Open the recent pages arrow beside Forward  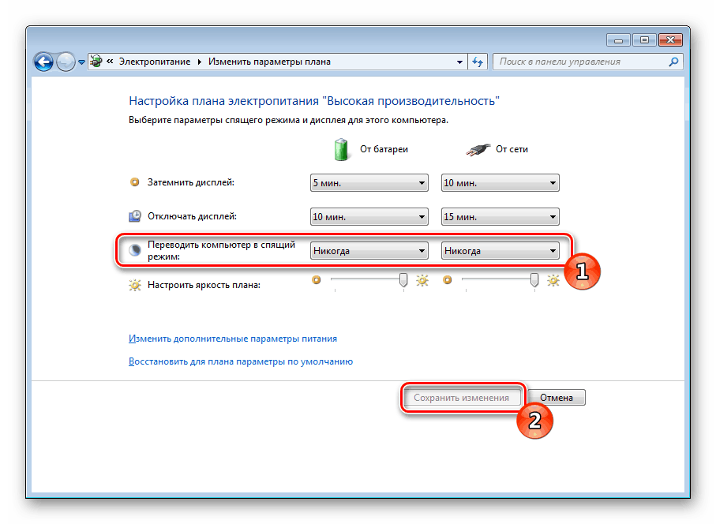coord(81,62)
